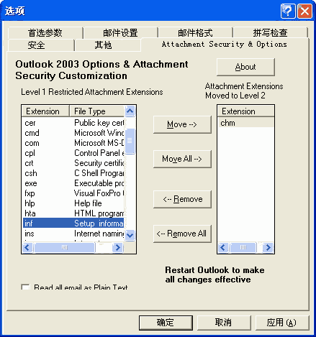The height and width of the screenshot is (337, 316).
Task: Select chm in the Level 2 list
Action: (x=245, y=123)
